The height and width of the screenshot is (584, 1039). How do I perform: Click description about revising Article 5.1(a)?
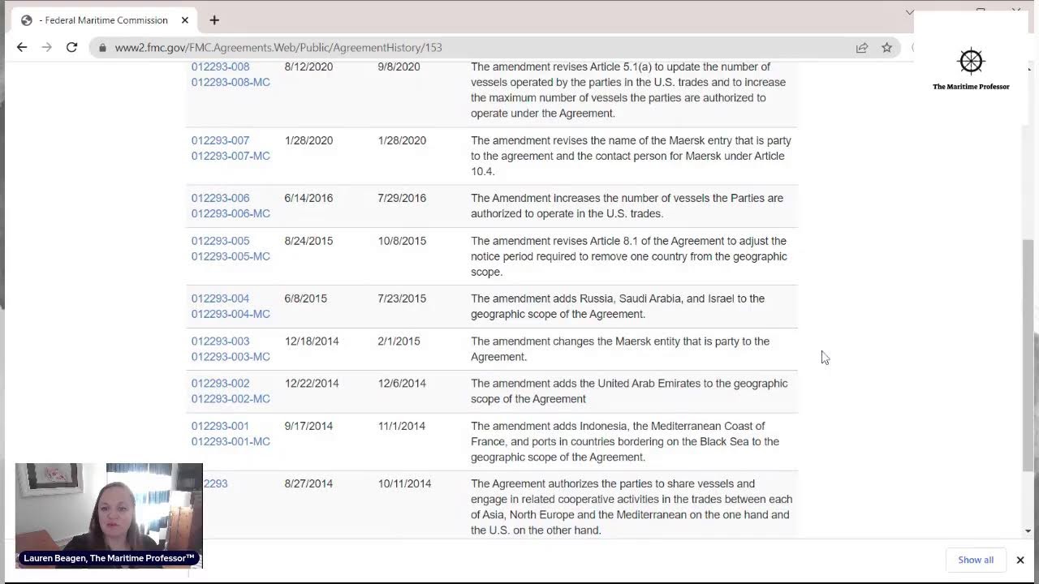[628, 90]
